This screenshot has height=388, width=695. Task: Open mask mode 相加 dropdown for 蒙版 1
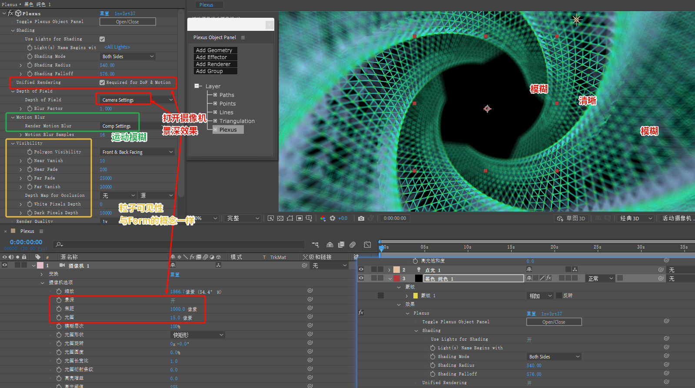click(x=540, y=295)
